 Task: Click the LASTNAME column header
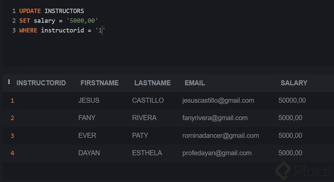[x=152, y=83]
